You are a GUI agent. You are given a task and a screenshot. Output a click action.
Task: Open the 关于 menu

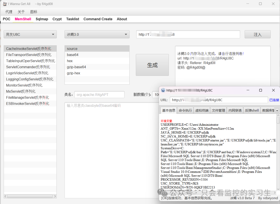(x=21, y=12)
